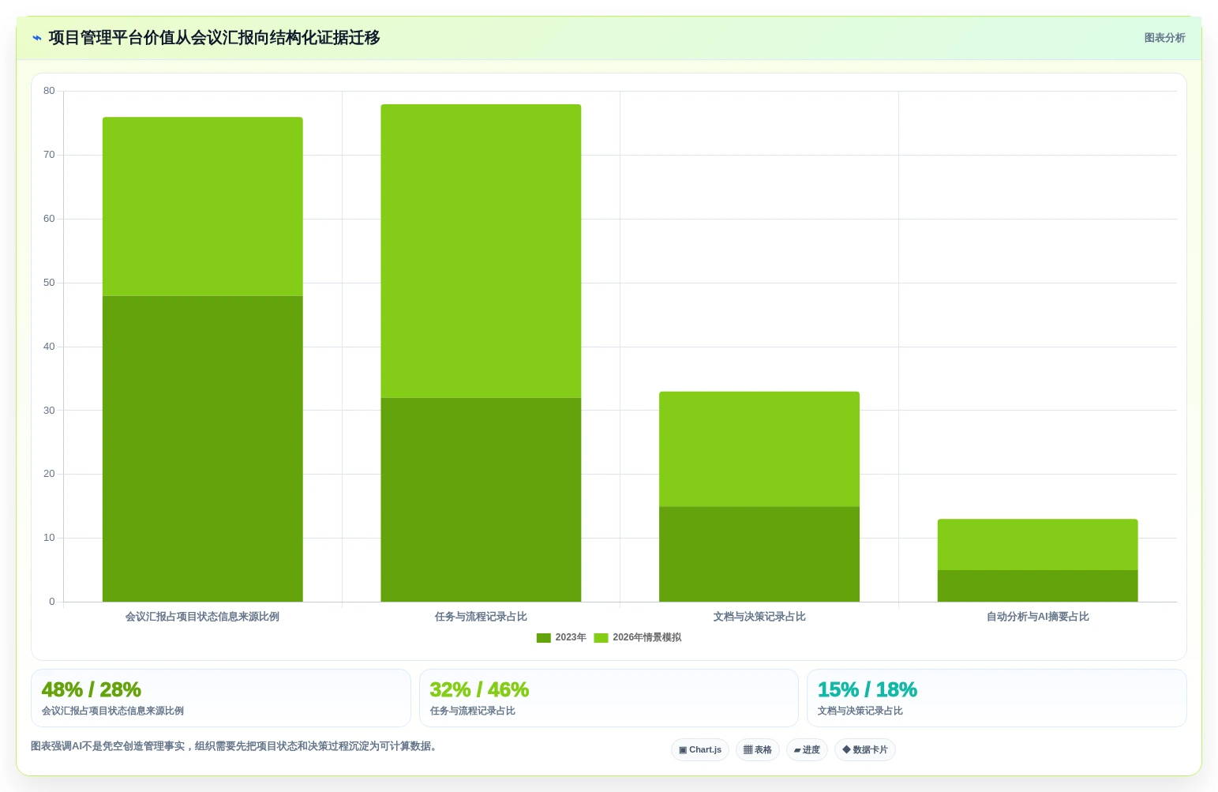Click the footer note starting with 图表强调AI
Image resolution: width=1218 pixels, height=792 pixels.
pyautogui.click(x=234, y=746)
